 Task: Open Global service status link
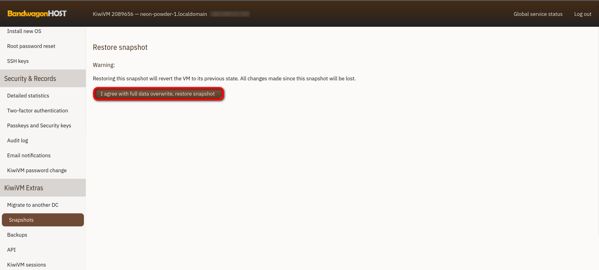tap(538, 14)
